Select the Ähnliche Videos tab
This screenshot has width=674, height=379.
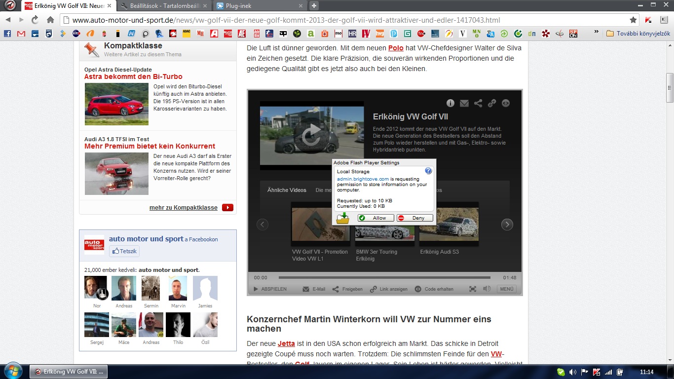click(287, 190)
